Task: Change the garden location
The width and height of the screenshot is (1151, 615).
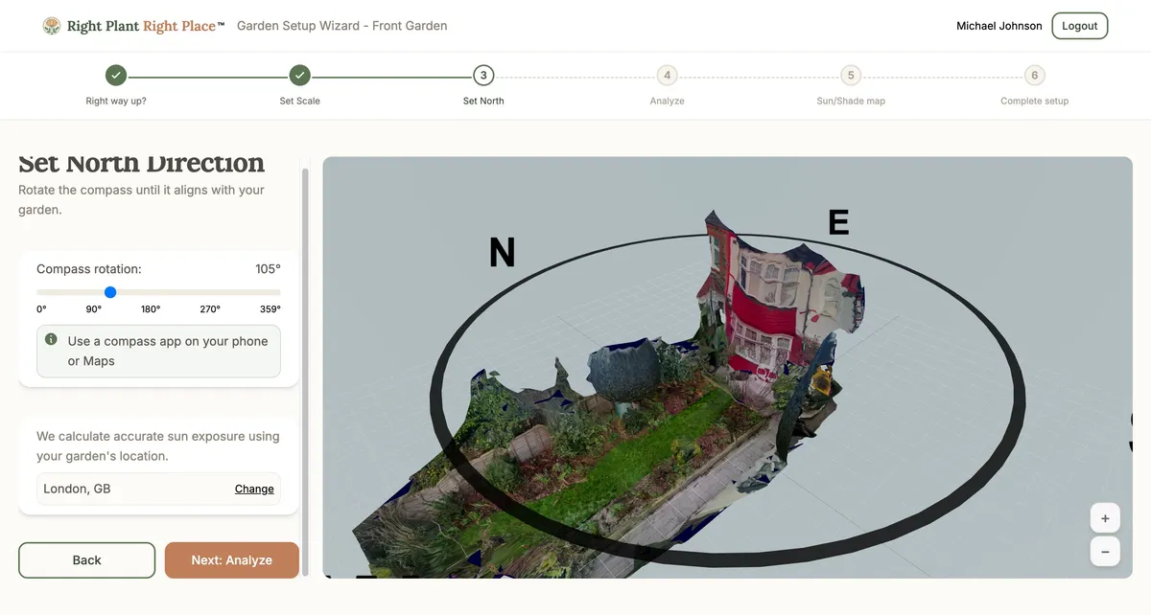Action: 253,489
